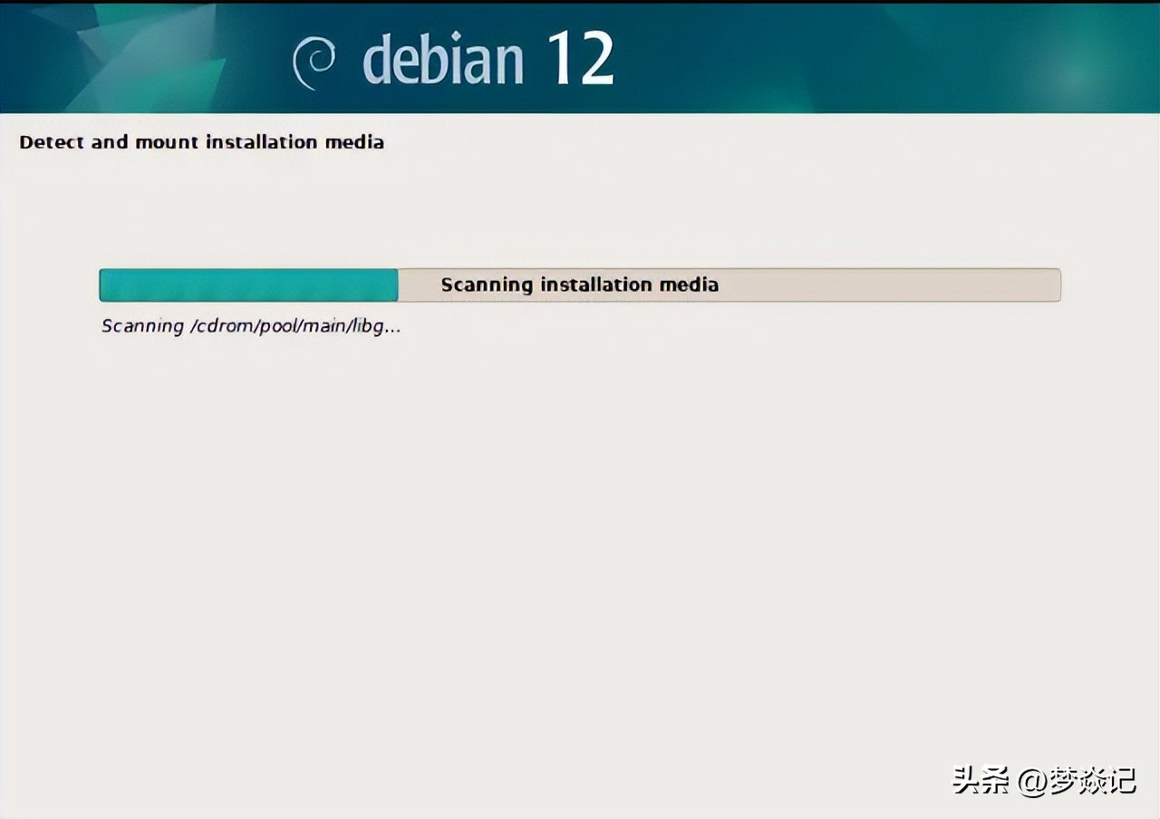
Task: Click the "12" version number in the banner
Action: point(581,58)
